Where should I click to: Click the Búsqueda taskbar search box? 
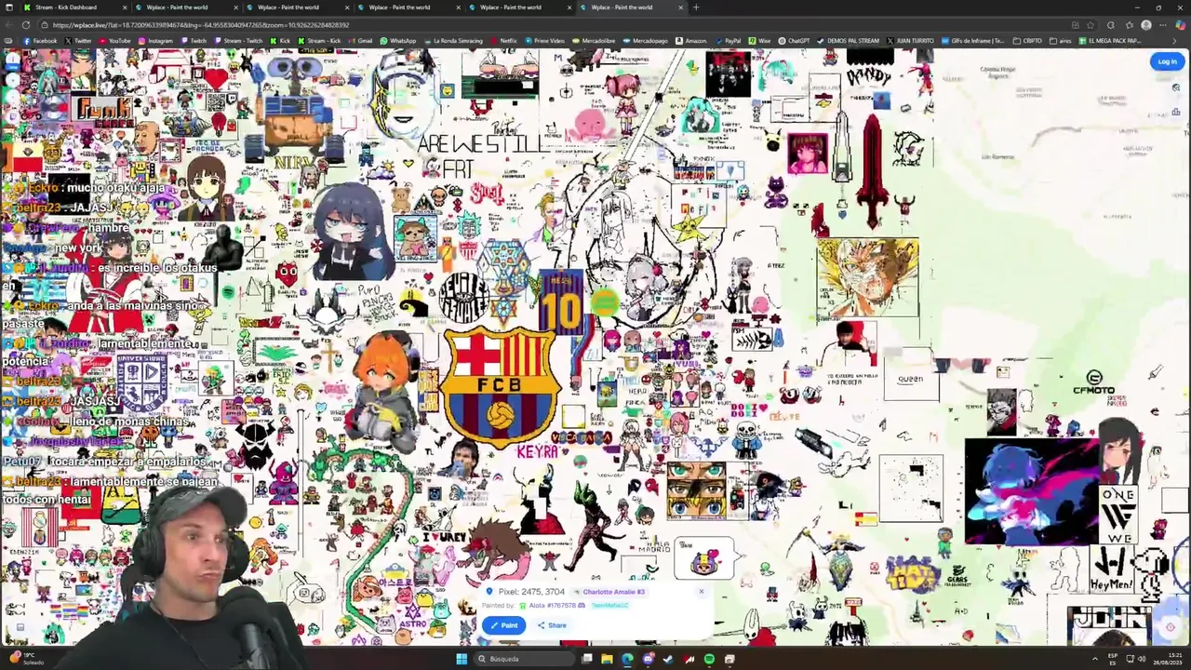tap(525, 659)
